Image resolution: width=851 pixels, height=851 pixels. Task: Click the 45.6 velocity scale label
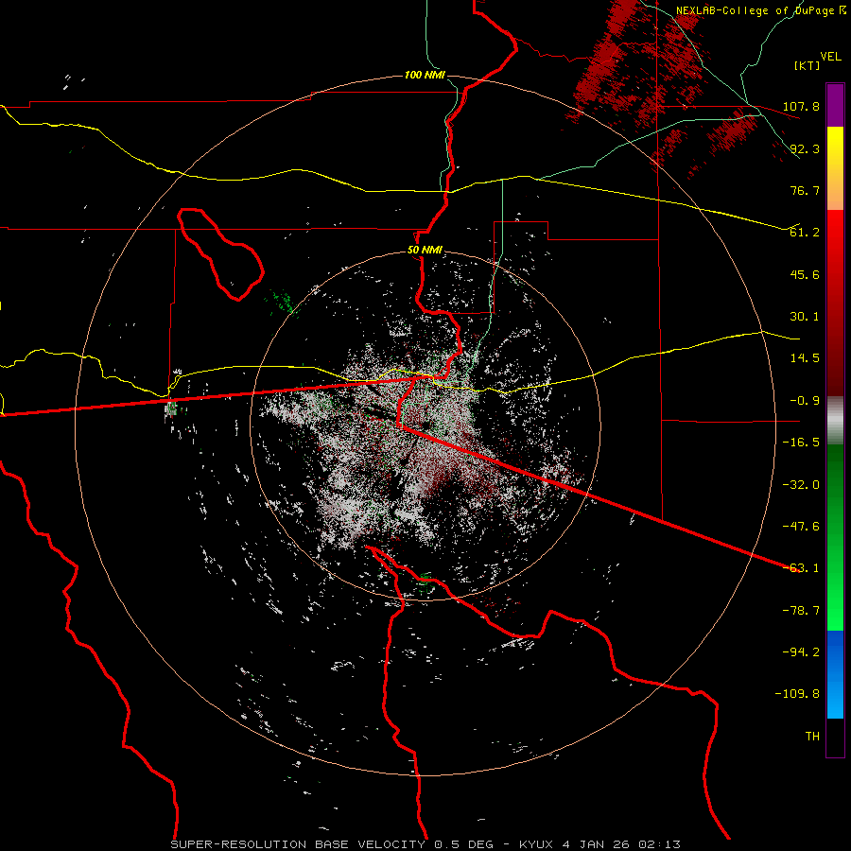[x=805, y=274]
